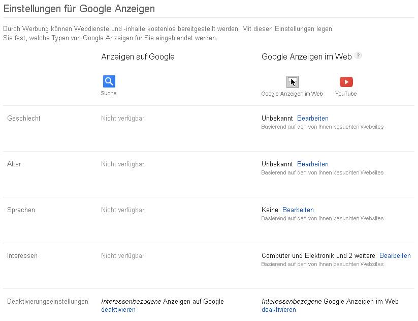Click the 'Alter' row label

click(x=14, y=164)
